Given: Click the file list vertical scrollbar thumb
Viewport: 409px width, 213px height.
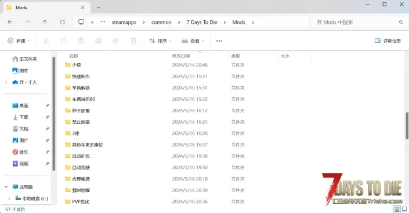Looking at the screenshot, I should [407, 126].
